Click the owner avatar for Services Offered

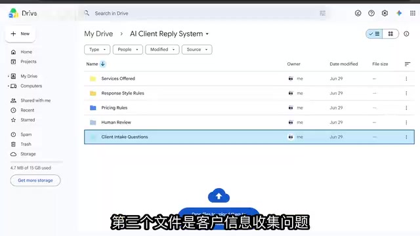pos(291,79)
